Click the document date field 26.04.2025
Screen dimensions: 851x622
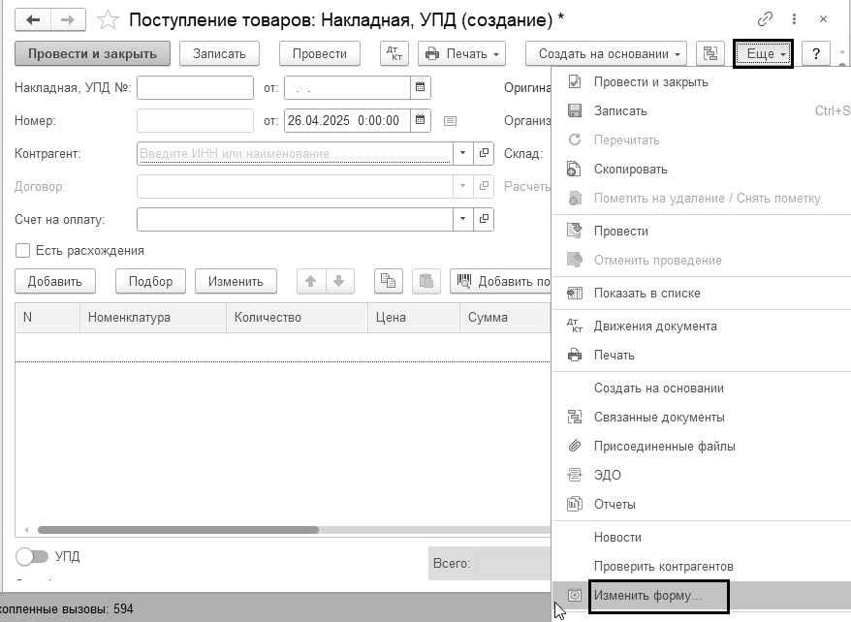point(347,120)
